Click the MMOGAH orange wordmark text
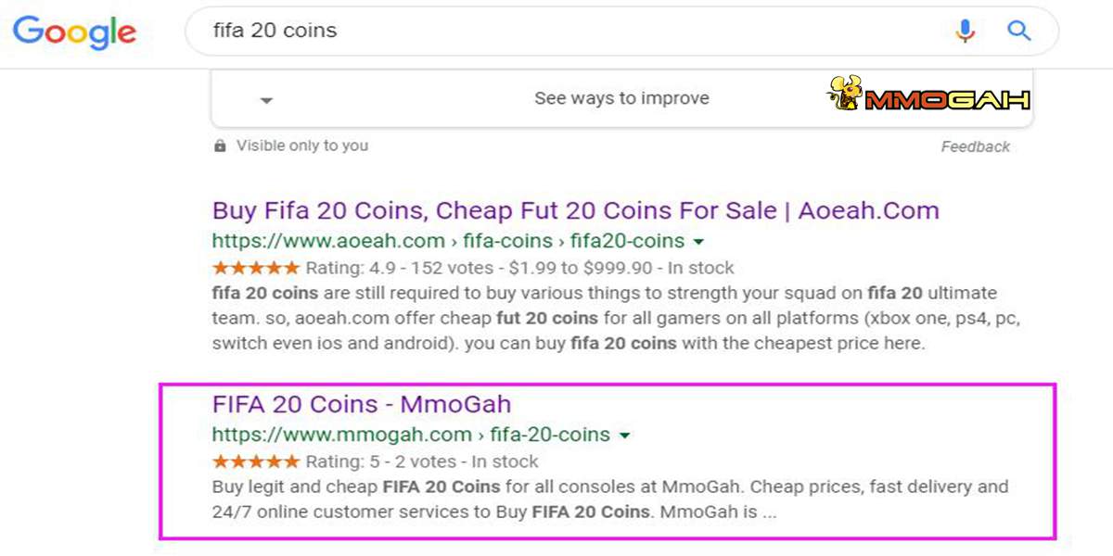The image size is (1113, 556). pyautogui.click(x=947, y=98)
